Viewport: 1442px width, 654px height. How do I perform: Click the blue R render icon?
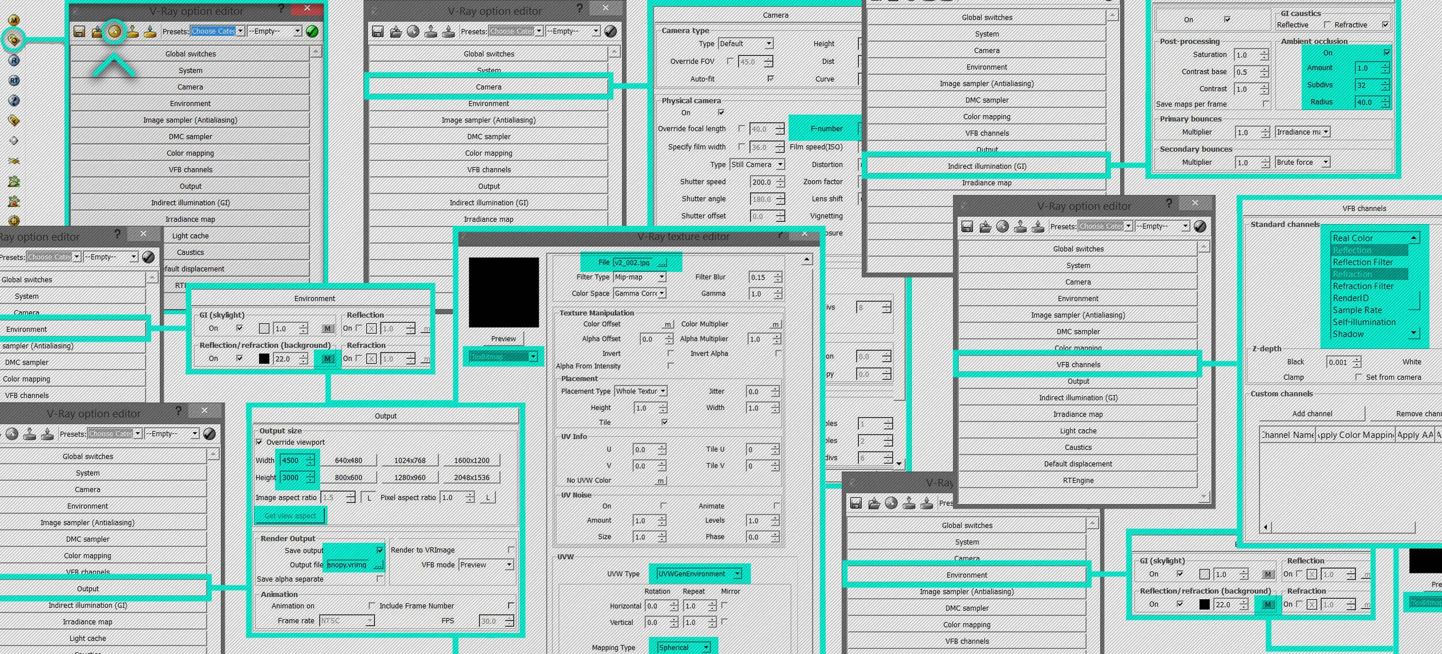pyautogui.click(x=14, y=61)
